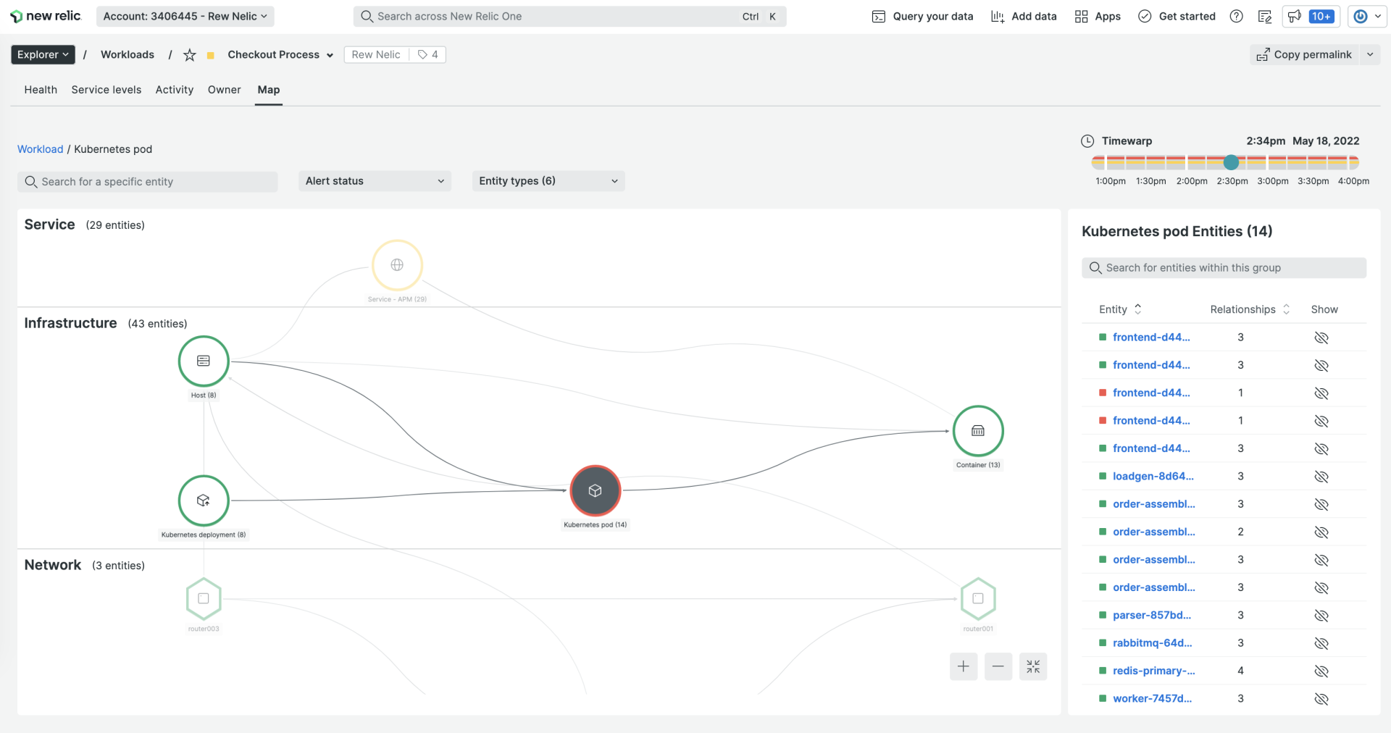Screen dimensions: 1391x733
Task: Click the Copy permalink button
Action: pyautogui.click(x=1304, y=54)
